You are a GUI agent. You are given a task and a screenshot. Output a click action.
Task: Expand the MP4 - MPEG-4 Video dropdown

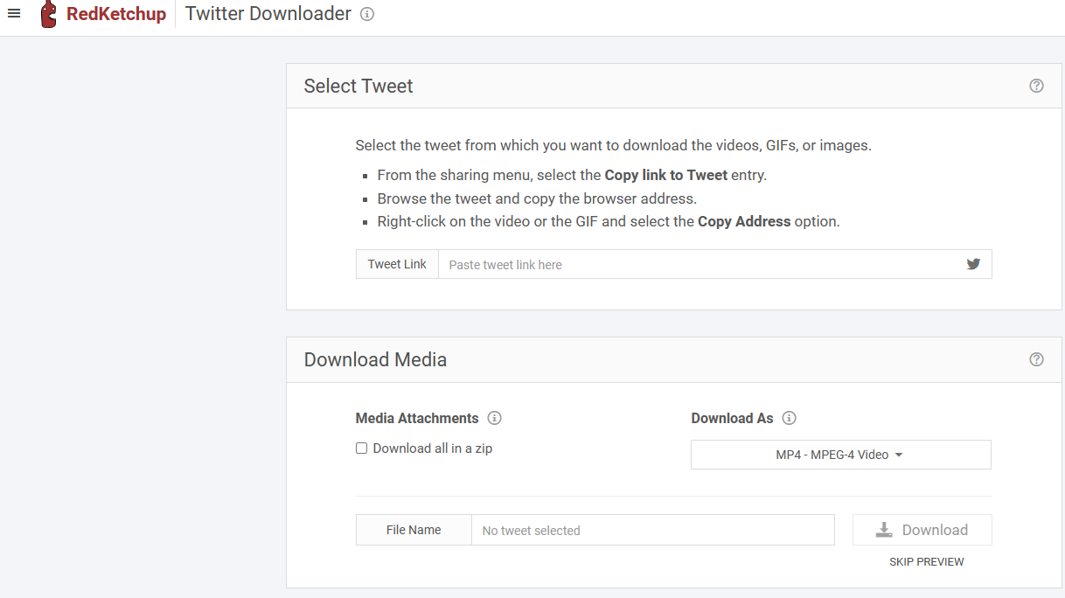tap(840, 455)
